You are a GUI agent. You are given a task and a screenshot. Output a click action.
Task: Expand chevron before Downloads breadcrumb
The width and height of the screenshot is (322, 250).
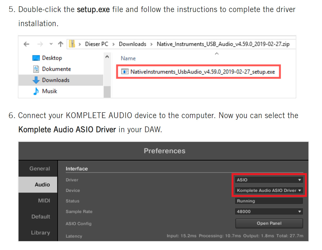pos(114,44)
